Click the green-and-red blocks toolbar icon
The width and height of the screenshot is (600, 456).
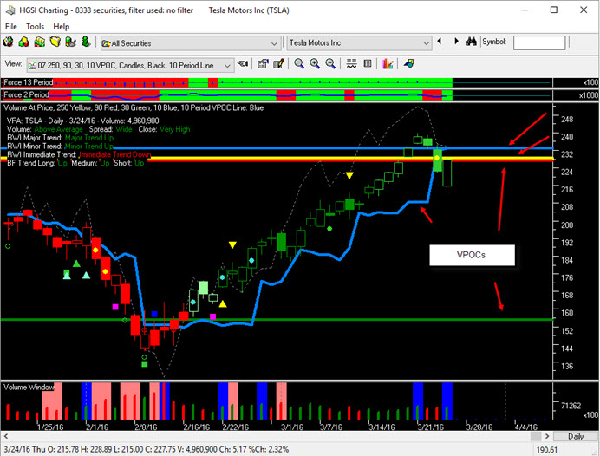pyautogui.click(x=39, y=42)
